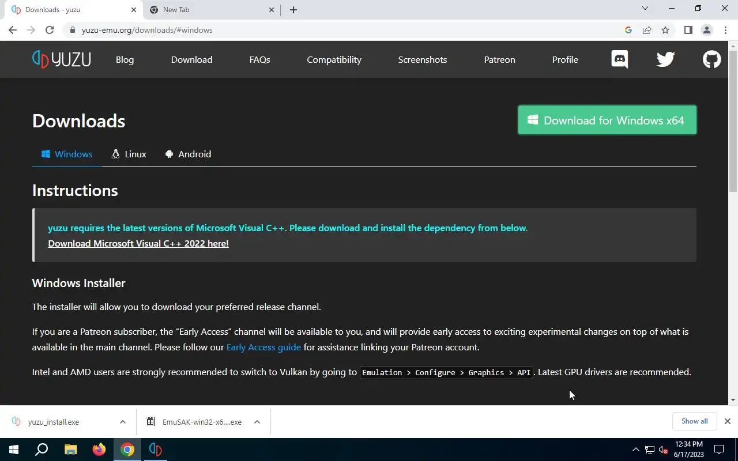This screenshot has height=461, width=738.
Task: Click muted volume icon in tray
Action: (663, 449)
